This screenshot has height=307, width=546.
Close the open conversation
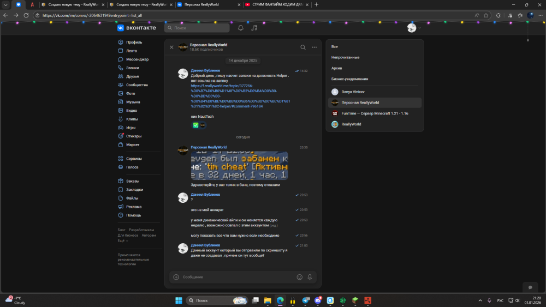[171, 47]
